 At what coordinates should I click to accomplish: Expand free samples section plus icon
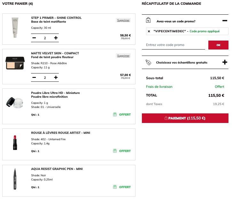(x=225, y=62)
